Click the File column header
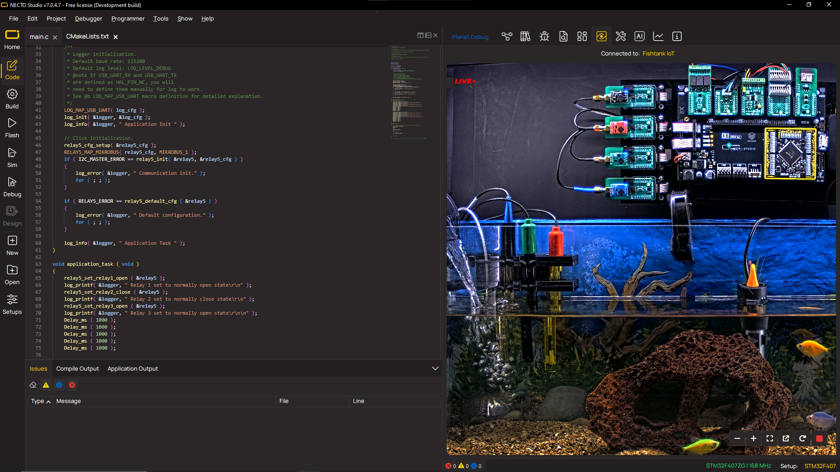 (312, 401)
